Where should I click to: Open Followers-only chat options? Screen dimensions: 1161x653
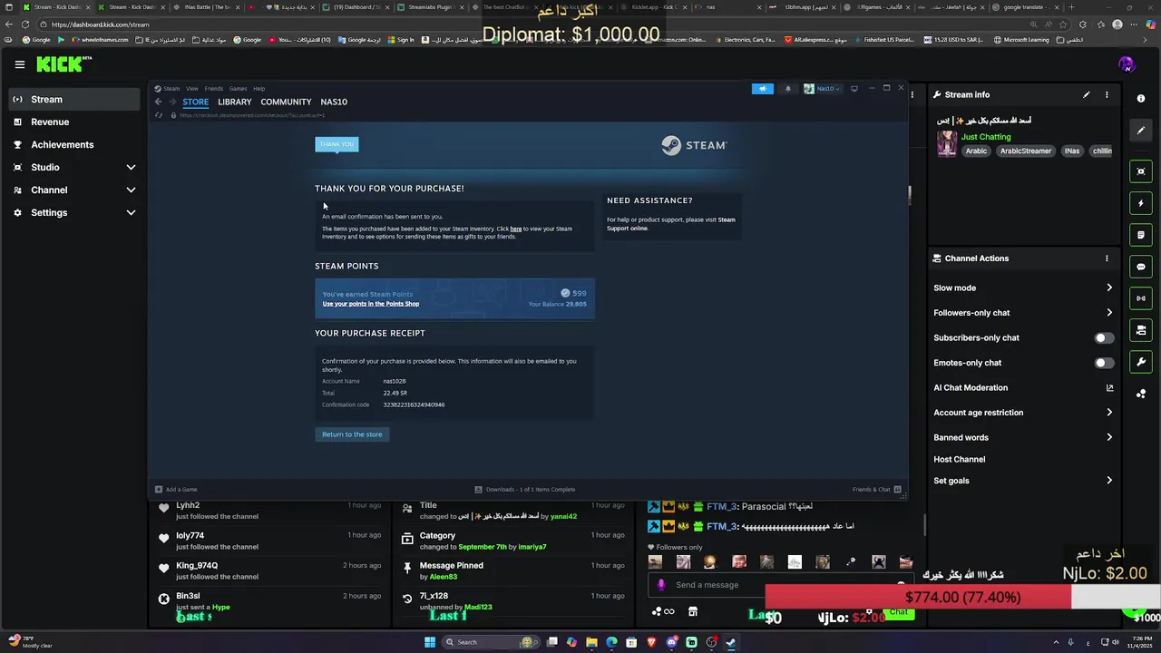click(1023, 313)
